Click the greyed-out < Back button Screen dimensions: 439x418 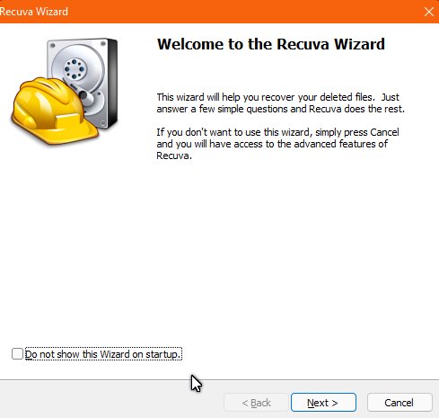click(x=256, y=403)
